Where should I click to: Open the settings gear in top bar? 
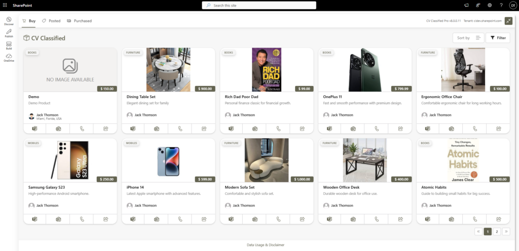pos(490,5)
